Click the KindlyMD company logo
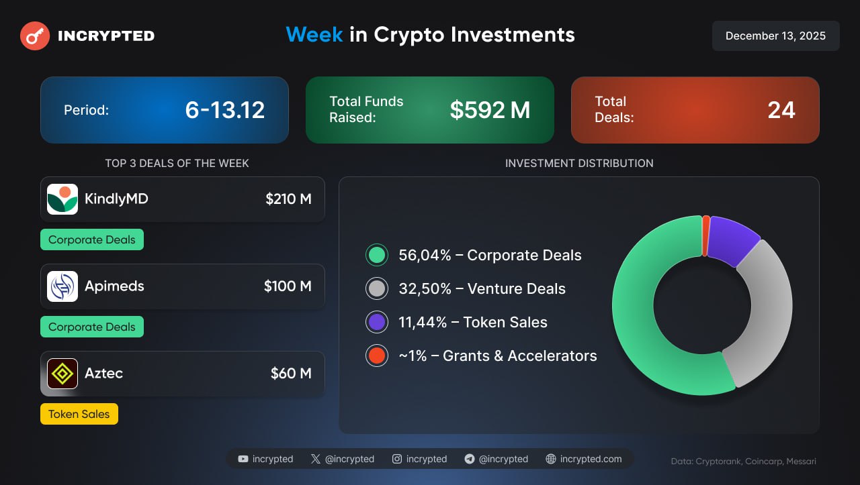This screenshot has width=860, height=485. point(62,199)
